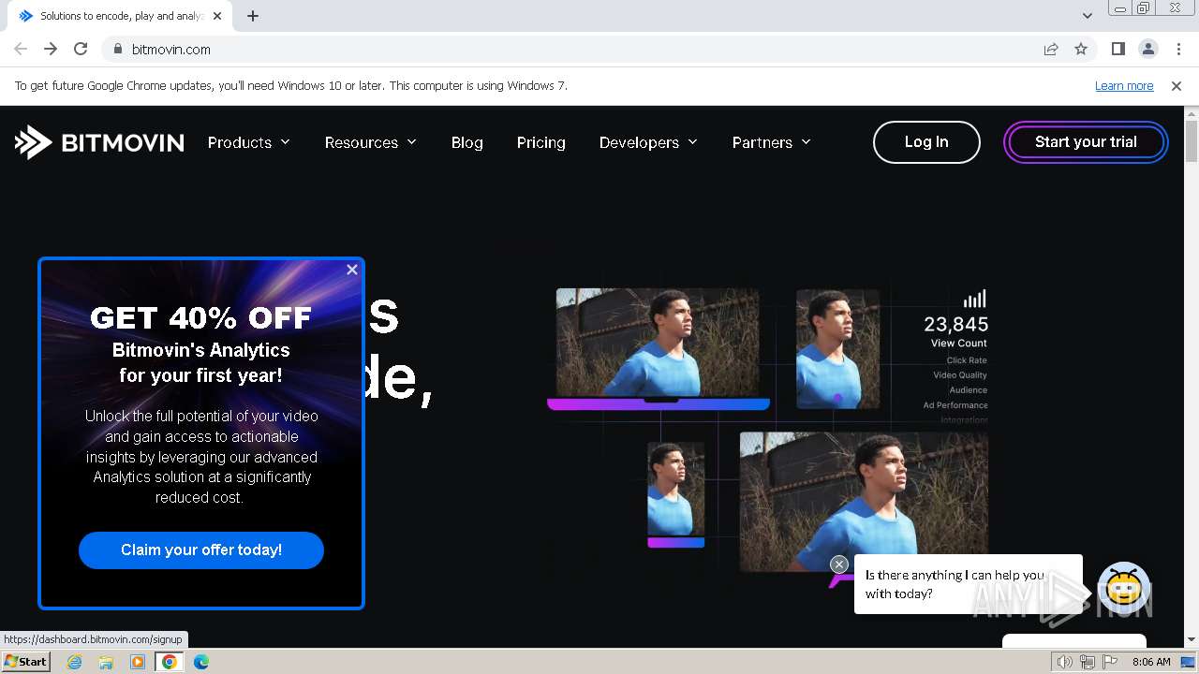Open the Blog page
Screen dimensions: 1199x674
tap(466, 142)
